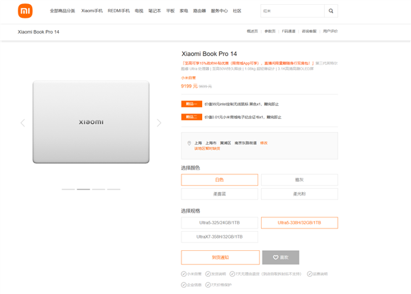Image resolution: width=411 pixels, height=294 pixels.
Task: Click the 小米自营 checkmark service icon
Action: click(184, 274)
